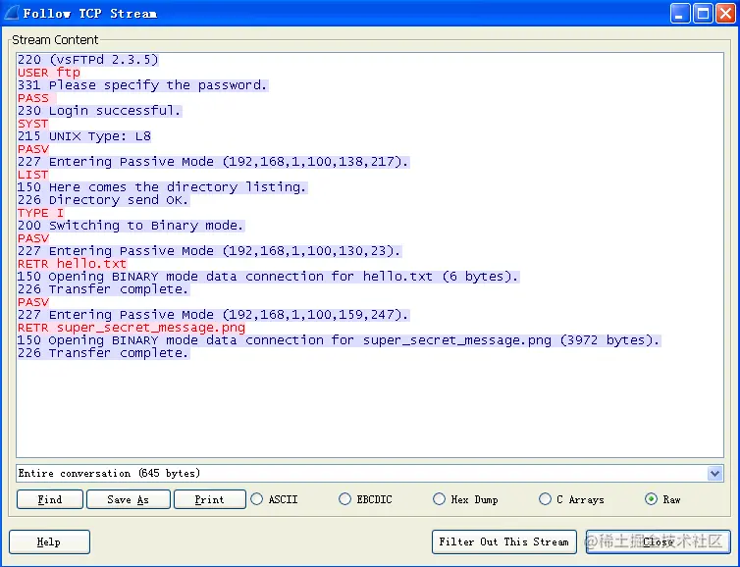Maximize the Follow TCP Stream window
This screenshot has width=740, height=567.
click(x=703, y=13)
